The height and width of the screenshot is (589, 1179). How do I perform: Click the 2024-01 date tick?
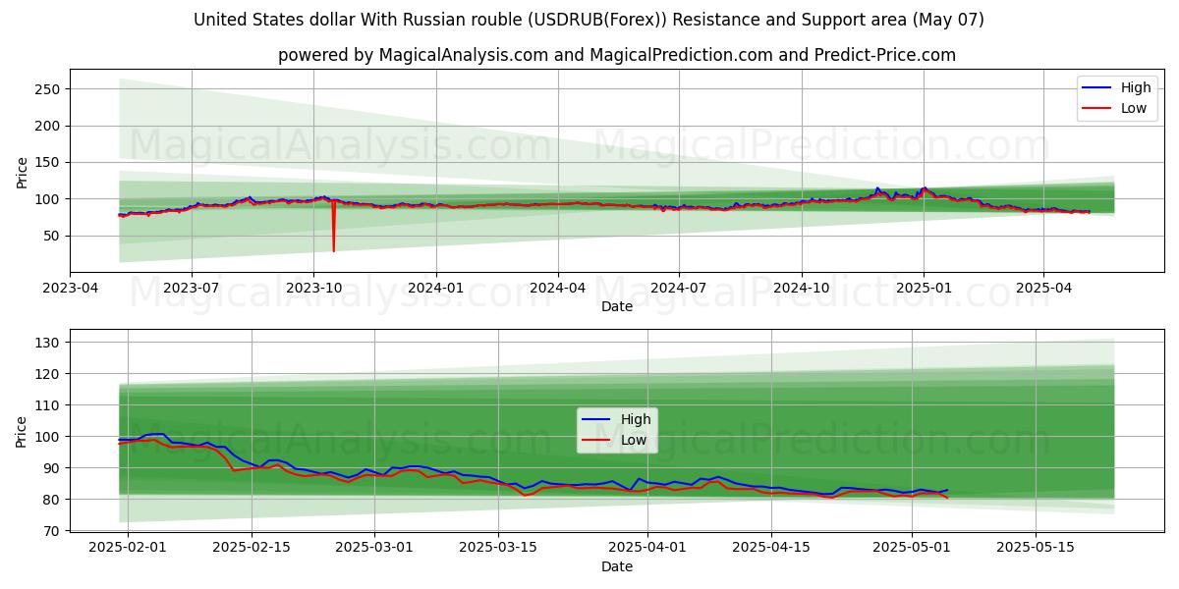coord(435,289)
